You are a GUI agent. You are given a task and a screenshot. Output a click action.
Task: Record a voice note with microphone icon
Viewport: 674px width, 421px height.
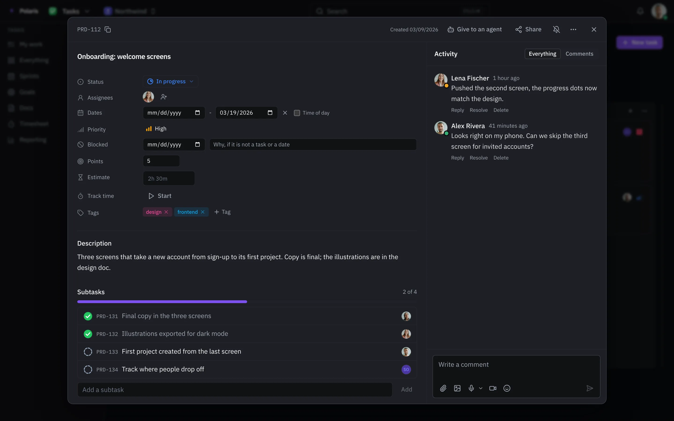tap(471, 388)
